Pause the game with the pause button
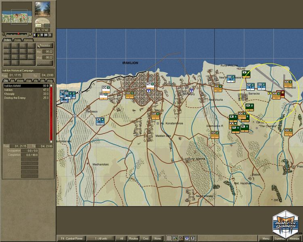303x242 pixels. click(x=35, y=35)
